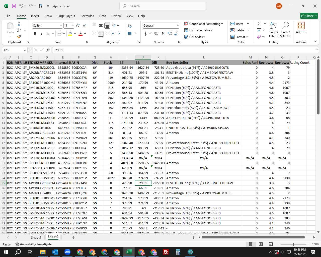Set align right
321x257 pixels.
(107, 34)
